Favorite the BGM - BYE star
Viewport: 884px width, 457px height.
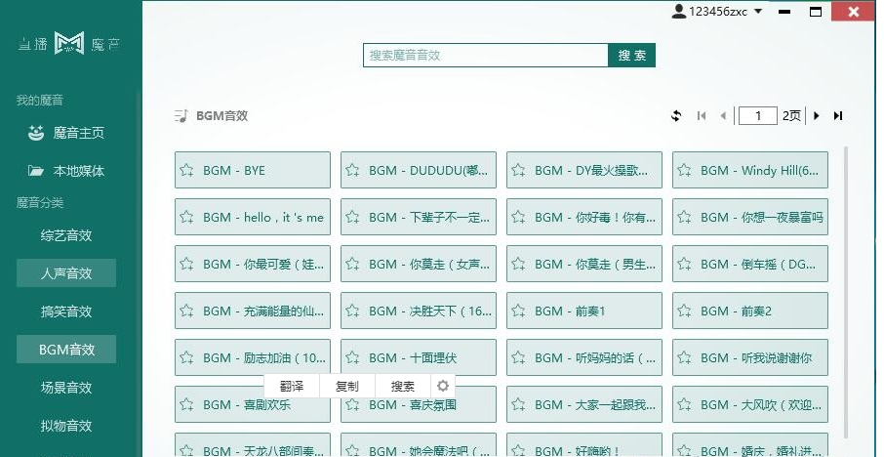pos(187,171)
